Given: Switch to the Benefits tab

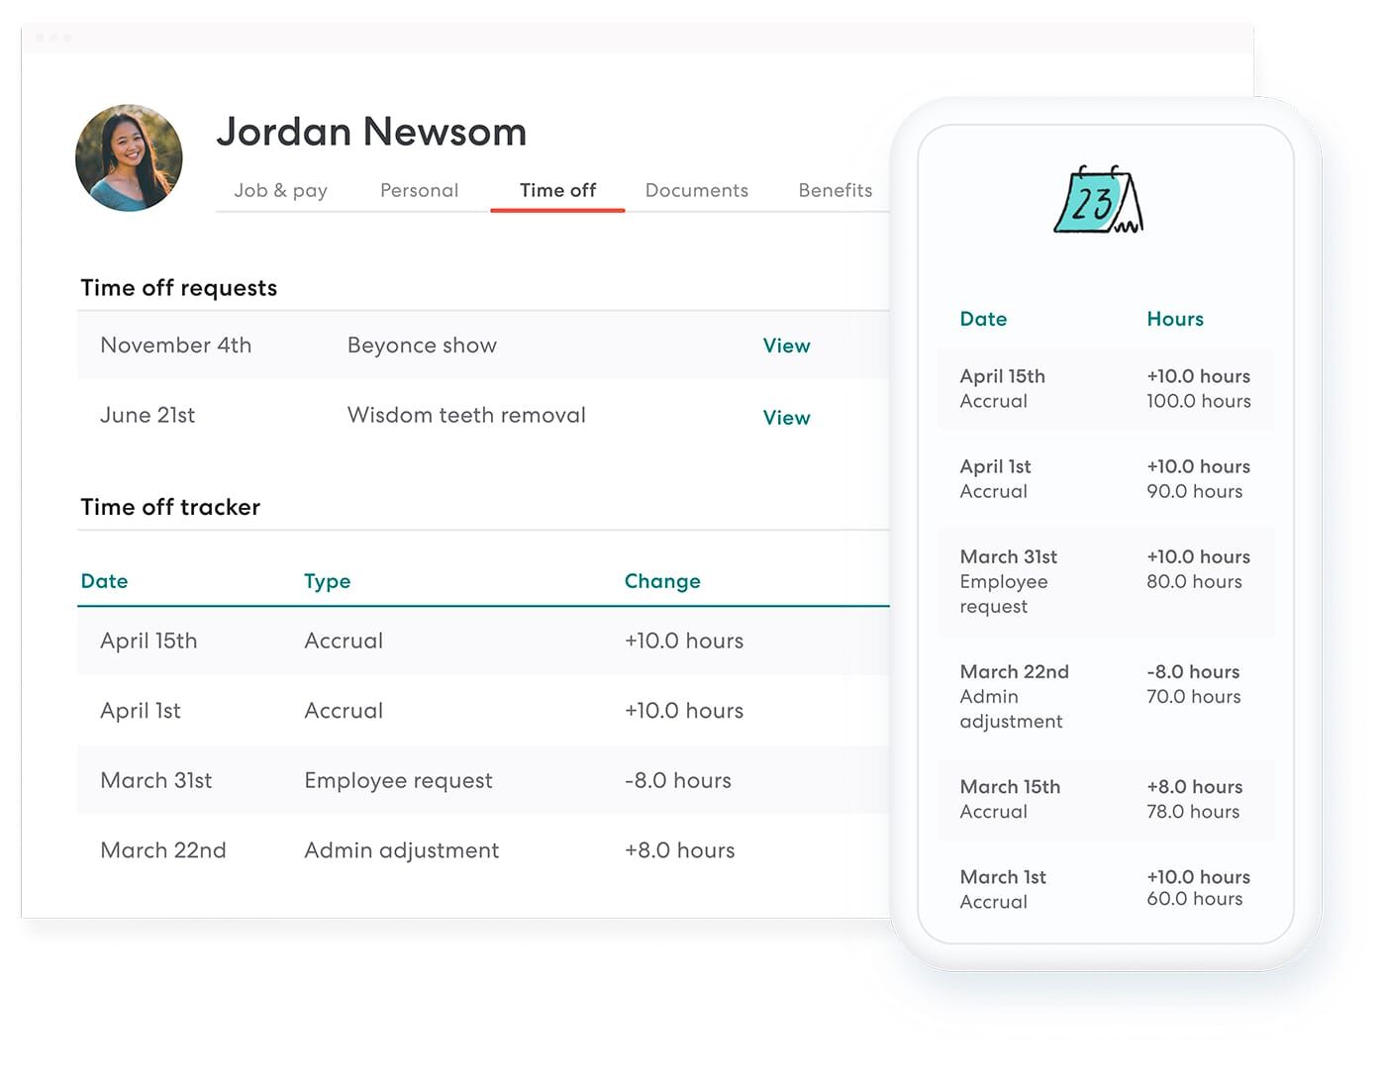Looking at the screenshot, I should coord(835,190).
